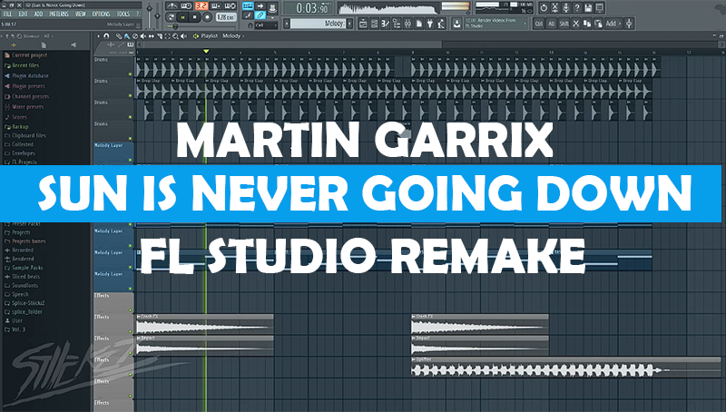Open the Channel rack icon

tap(374, 24)
